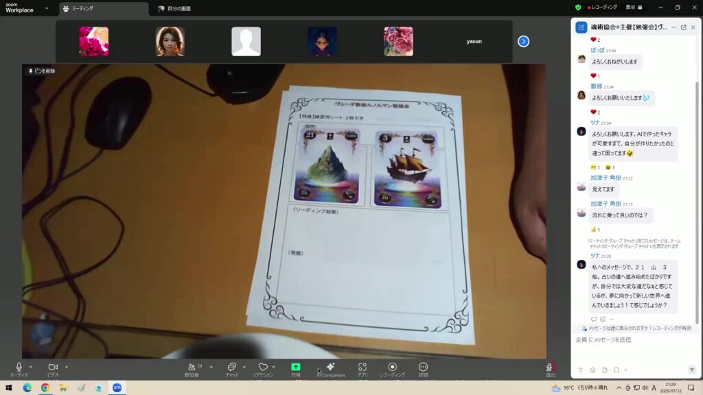703x395 pixels.
Task: Click Zoom icon in taskbar
Action: [x=117, y=388]
